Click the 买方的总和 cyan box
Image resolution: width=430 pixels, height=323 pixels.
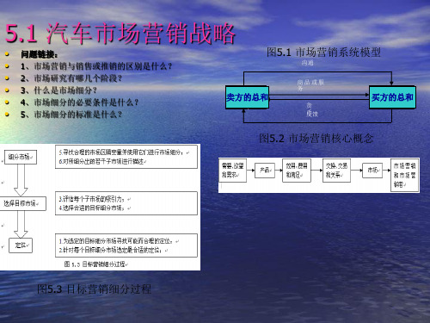coord(392,97)
